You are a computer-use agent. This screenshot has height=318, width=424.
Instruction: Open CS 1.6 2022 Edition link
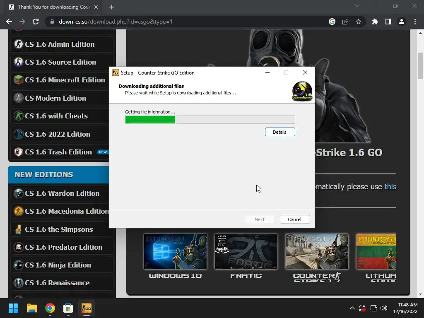click(x=58, y=134)
